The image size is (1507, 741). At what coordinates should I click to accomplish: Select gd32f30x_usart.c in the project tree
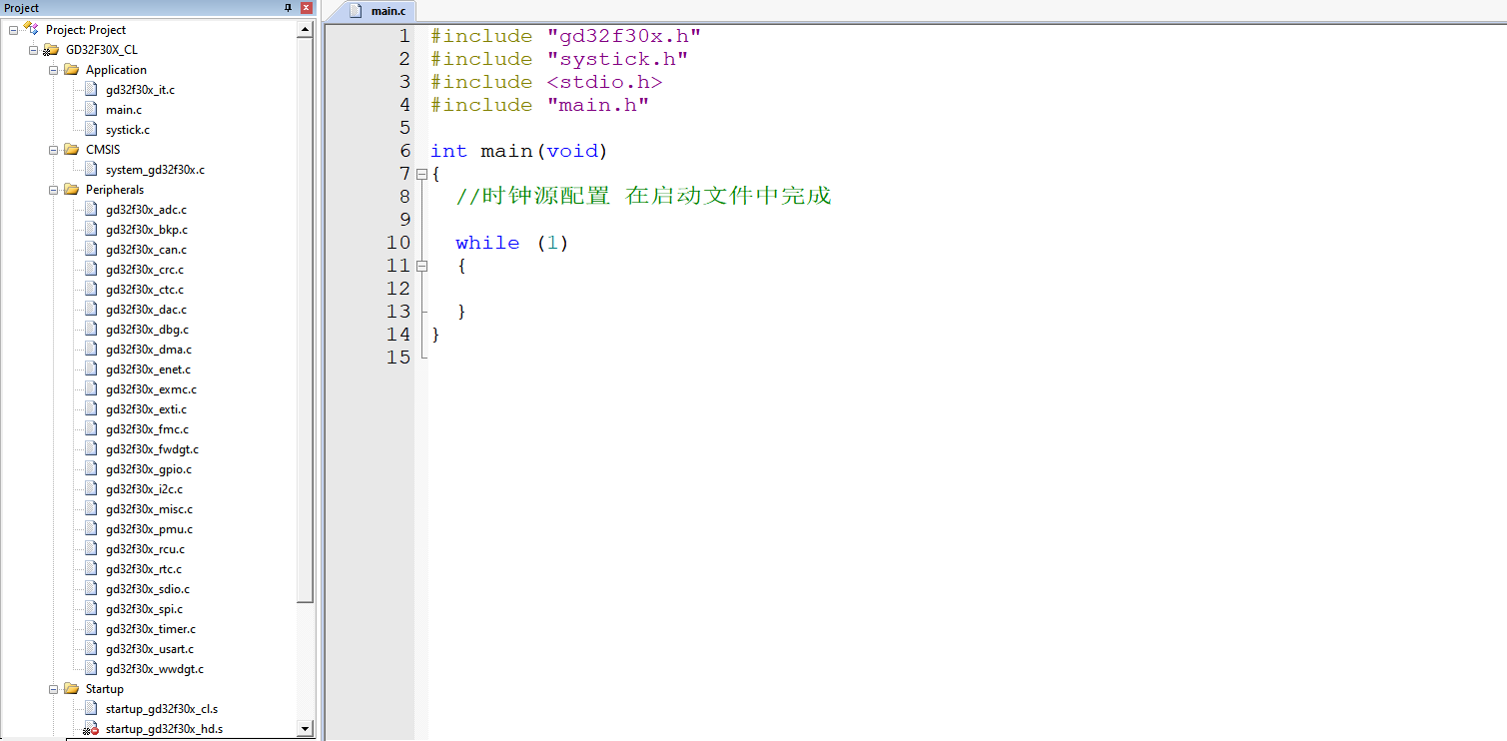pyautogui.click(x=150, y=649)
